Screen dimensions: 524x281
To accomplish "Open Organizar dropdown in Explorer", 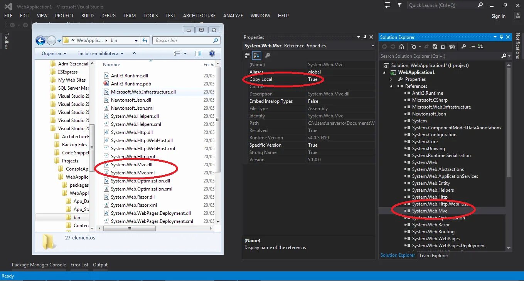I will point(54,54).
